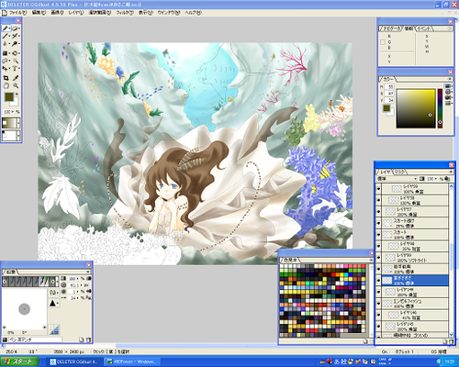Switch to the ナビゲータ tab
459x367 pixels.
pyautogui.click(x=391, y=28)
